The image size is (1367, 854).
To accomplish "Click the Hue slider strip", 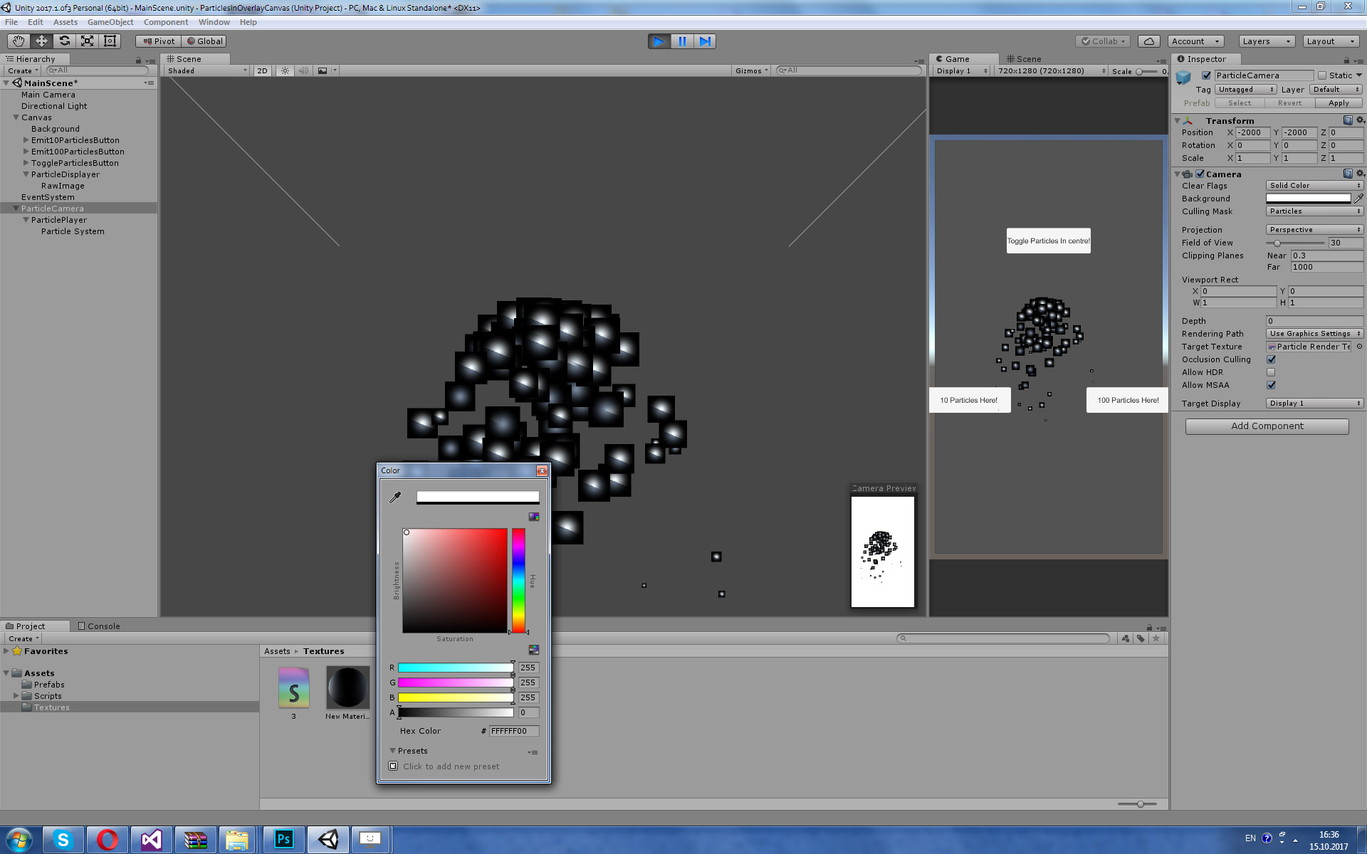I will coord(518,581).
